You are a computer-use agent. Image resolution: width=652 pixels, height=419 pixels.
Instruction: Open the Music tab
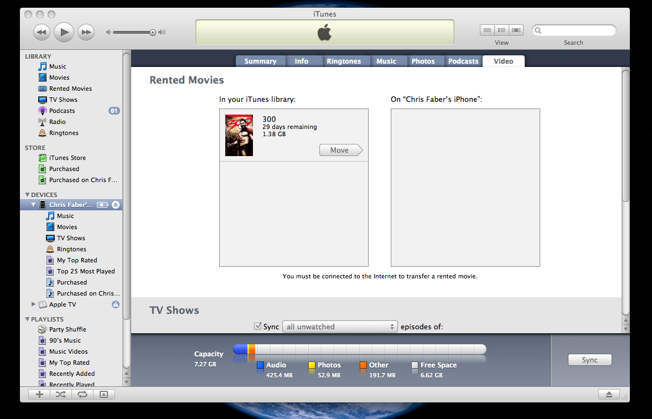coord(386,61)
